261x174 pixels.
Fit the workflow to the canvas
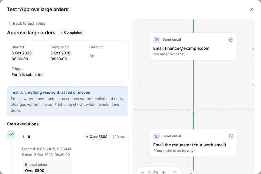(x=174, y=172)
